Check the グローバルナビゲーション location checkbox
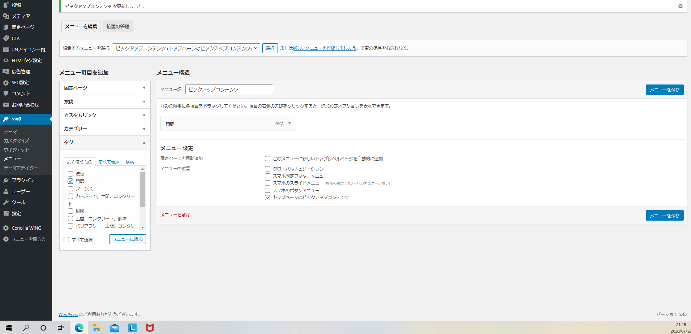 click(268, 169)
